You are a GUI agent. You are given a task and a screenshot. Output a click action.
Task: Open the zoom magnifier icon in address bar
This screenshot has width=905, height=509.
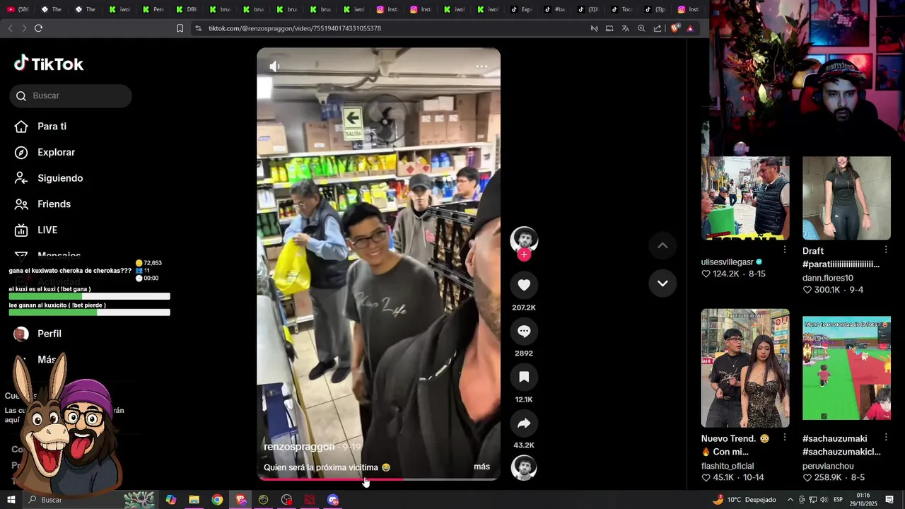641,28
